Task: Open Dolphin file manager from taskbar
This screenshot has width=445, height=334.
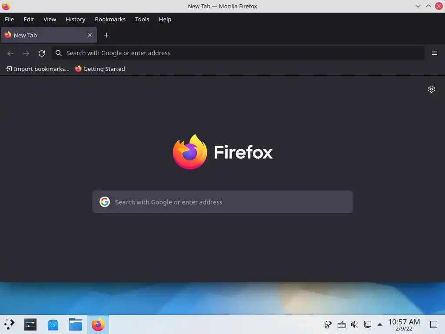Action: click(76, 324)
